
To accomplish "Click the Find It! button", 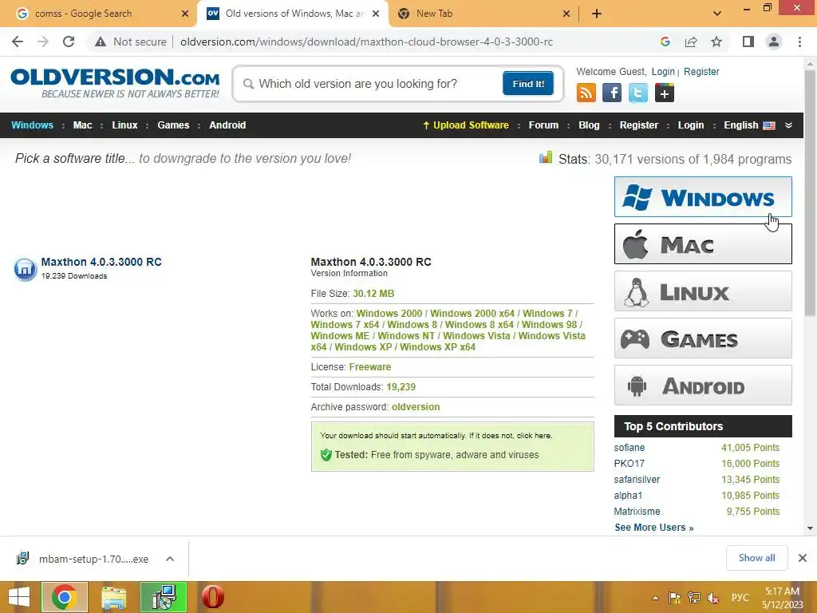I will tap(528, 83).
